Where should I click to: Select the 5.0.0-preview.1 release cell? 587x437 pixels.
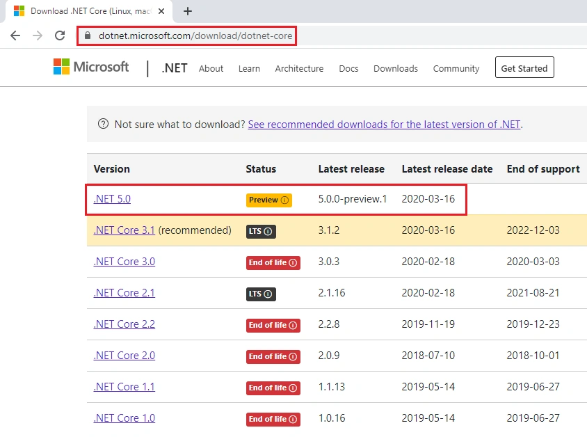pos(353,199)
